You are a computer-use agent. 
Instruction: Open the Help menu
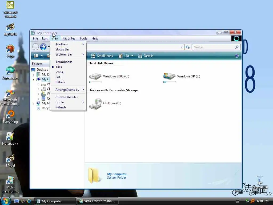(95, 38)
